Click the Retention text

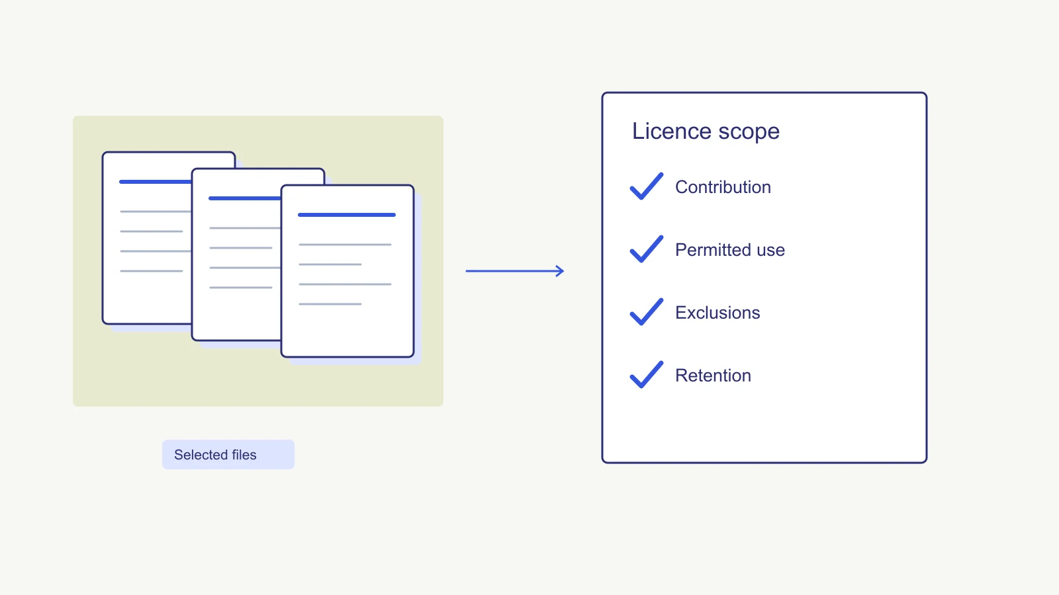pyautogui.click(x=713, y=376)
